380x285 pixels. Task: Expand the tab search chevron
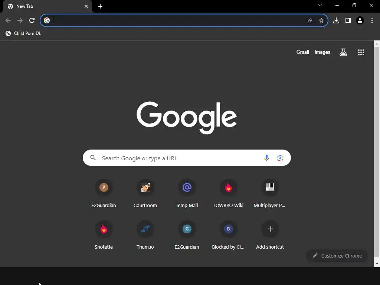point(320,5)
